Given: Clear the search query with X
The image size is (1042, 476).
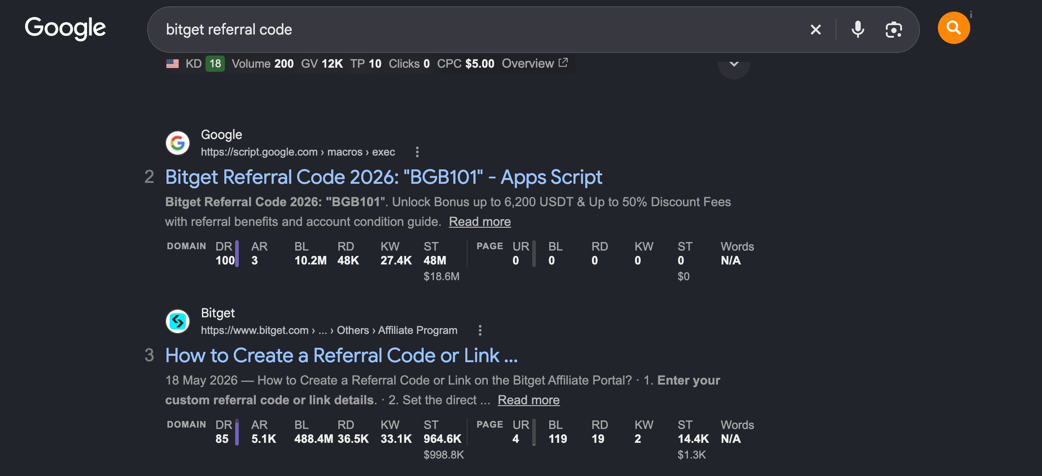Looking at the screenshot, I should click(x=815, y=30).
